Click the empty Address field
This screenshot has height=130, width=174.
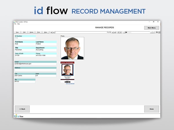35,70
